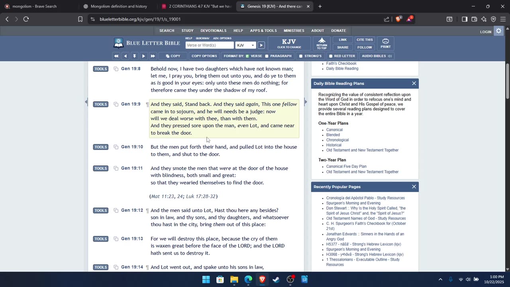The image size is (510, 287).
Task: Open the Study menu
Action: [x=187, y=31]
